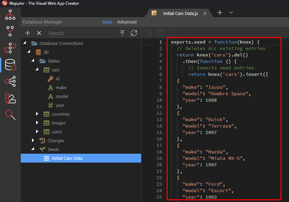
Task: Click the year value 2007 in code
Action: (x=211, y=133)
